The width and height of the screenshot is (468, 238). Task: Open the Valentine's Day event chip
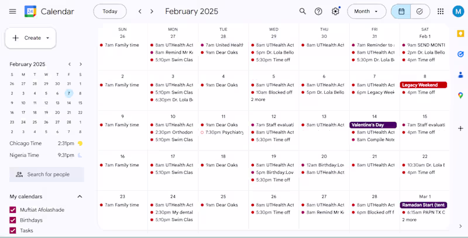pos(373,125)
